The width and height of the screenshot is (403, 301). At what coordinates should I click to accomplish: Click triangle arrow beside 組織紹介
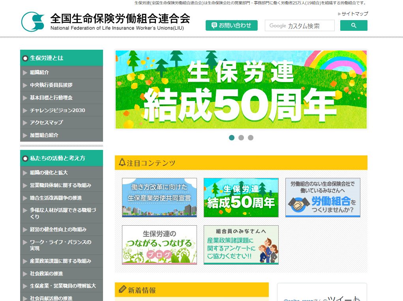[25, 73]
